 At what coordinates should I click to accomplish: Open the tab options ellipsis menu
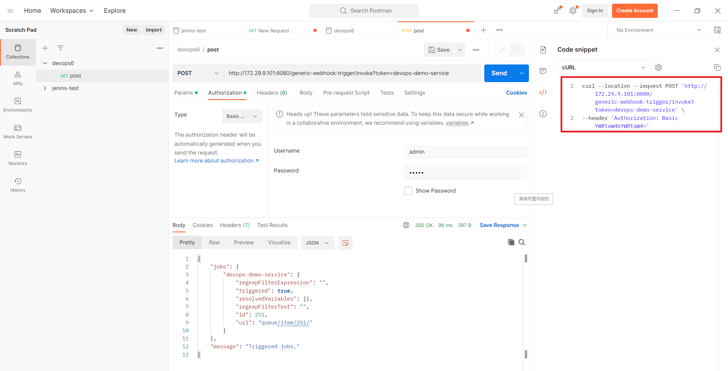[x=499, y=30]
